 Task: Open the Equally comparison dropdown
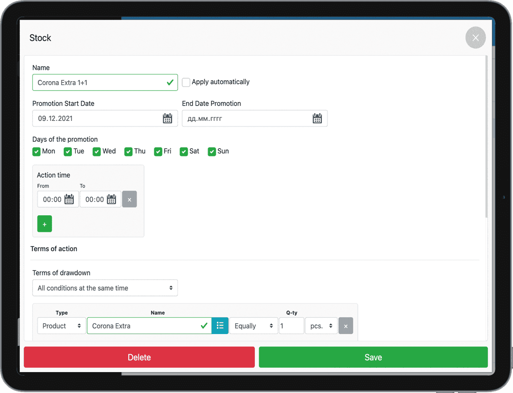pyautogui.click(x=253, y=326)
